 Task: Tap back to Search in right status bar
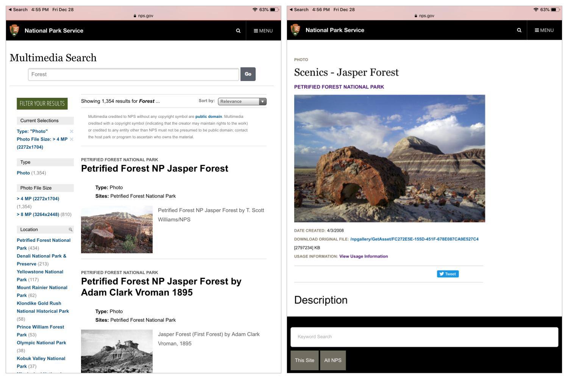[x=299, y=9]
